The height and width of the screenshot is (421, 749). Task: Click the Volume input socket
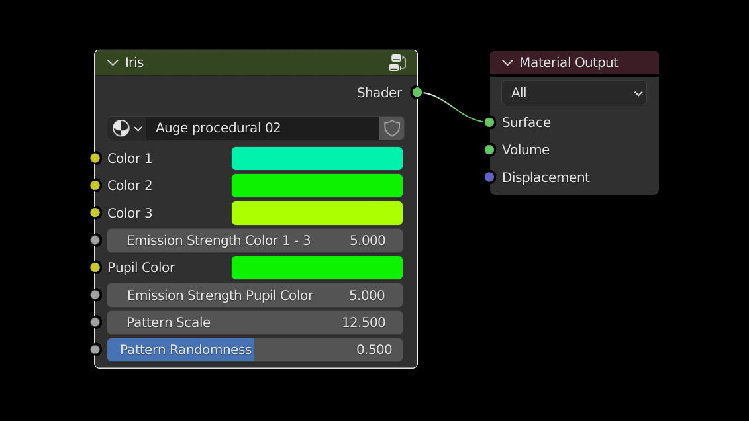pos(489,150)
